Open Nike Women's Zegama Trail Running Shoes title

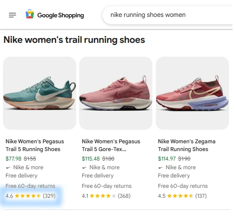click(187, 145)
